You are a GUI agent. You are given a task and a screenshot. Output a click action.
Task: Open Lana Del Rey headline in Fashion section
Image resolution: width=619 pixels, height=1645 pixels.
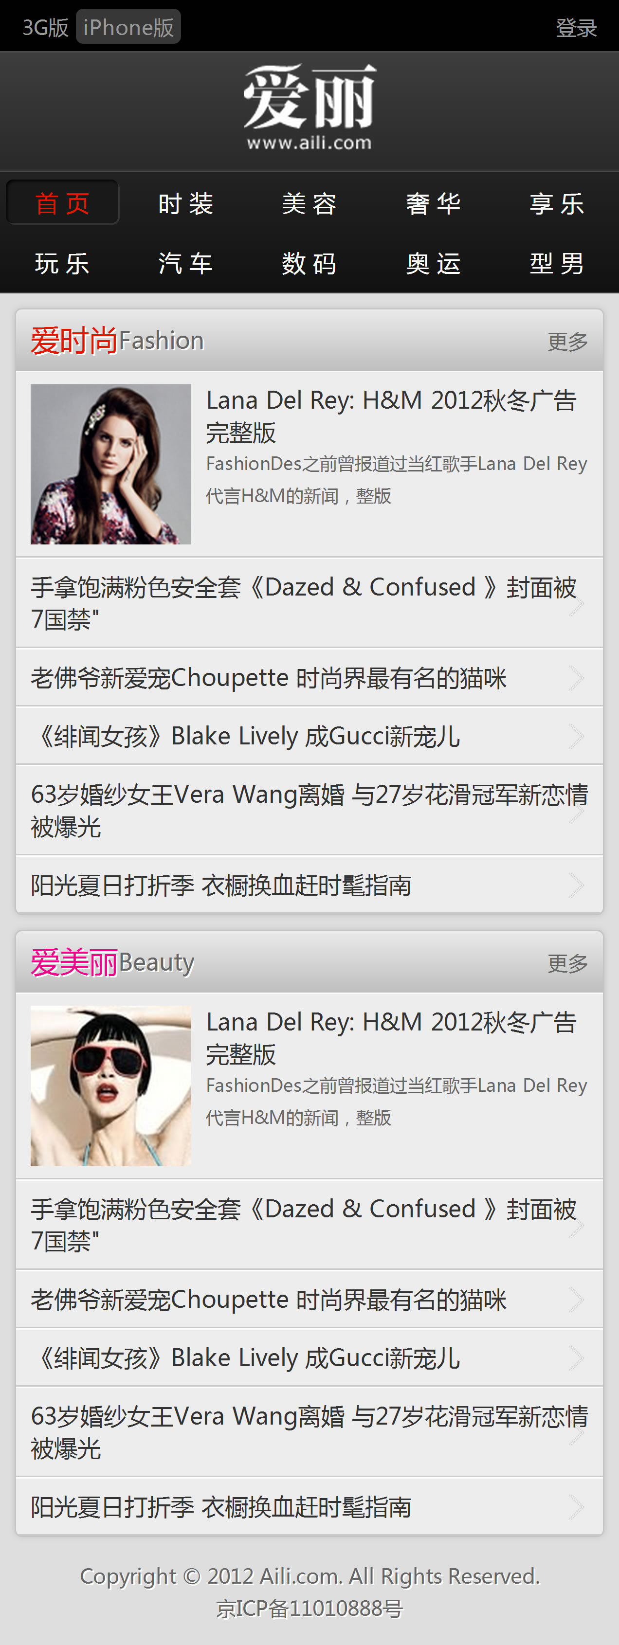[x=391, y=416]
